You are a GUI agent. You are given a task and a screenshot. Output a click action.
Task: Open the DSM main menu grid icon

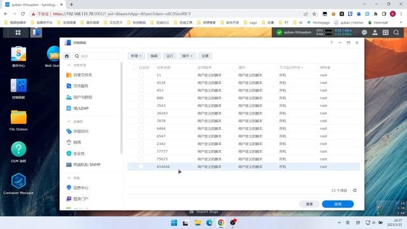tap(18, 32)
